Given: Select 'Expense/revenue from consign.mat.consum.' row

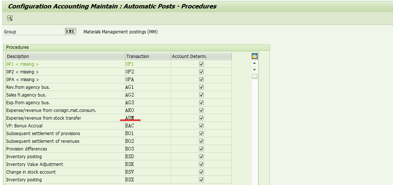Looking at the screenshot, I should 65,110.
